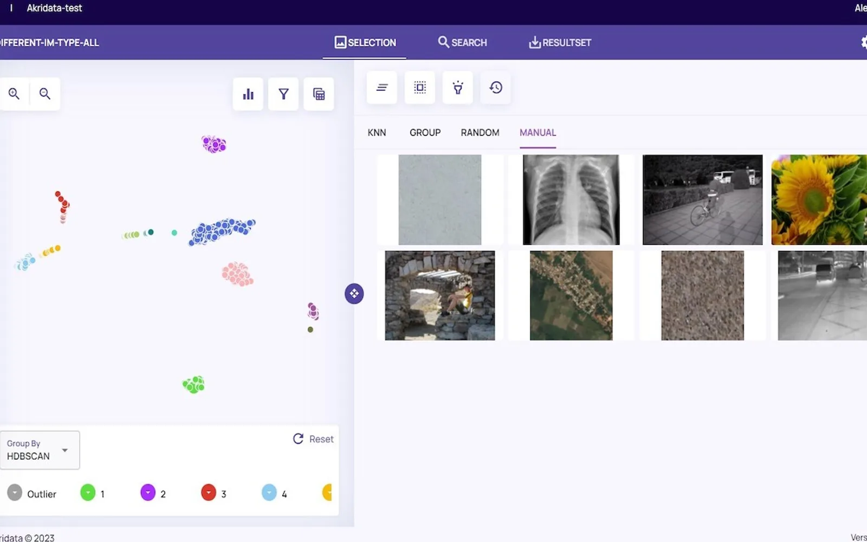The image size is (867, 542).
Task: Select the chest X-ray thumbnail
Action: (571, 200)
